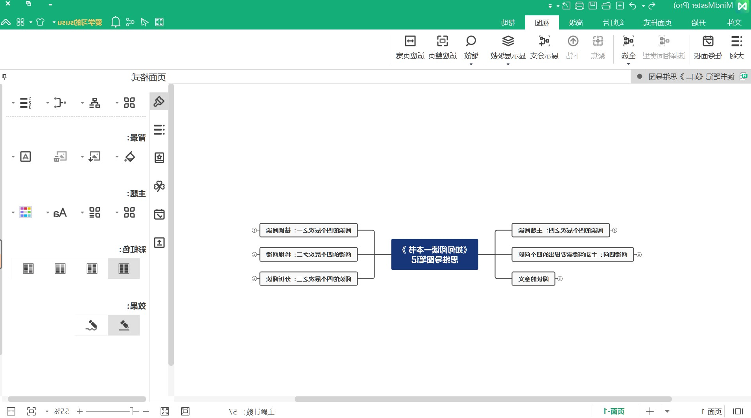The height and width of the screenshot is (418, 751).
Task: Select the highlighted straight effect (效果) option
Action: click(124, 325)
